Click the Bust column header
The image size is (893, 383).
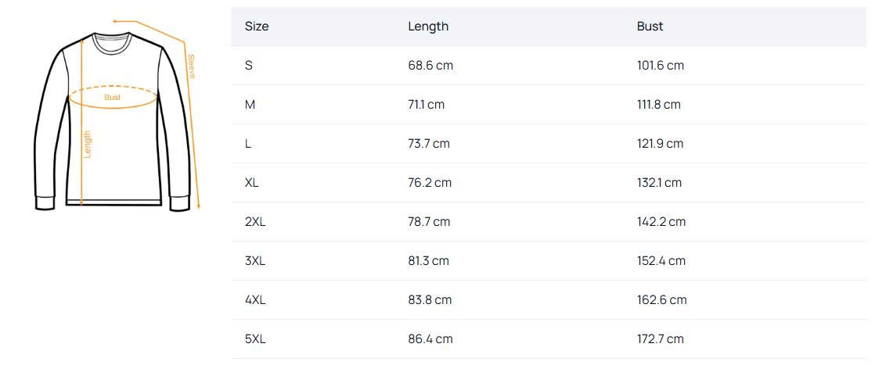(650, 27)
